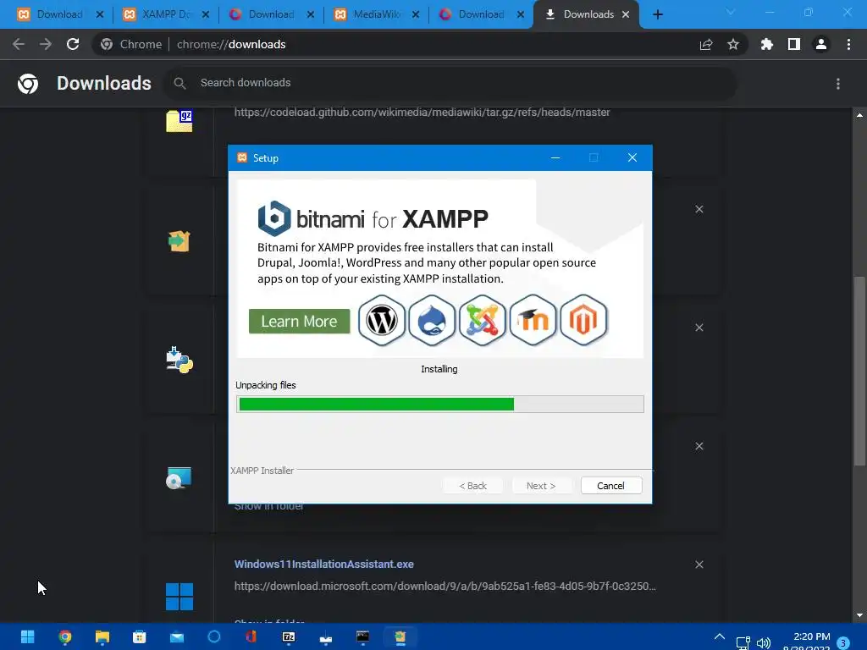Image resolution: width=867 pixels, height=650 pixels.
Task: Close the Downloads tab
Action: tap(626, 15)
